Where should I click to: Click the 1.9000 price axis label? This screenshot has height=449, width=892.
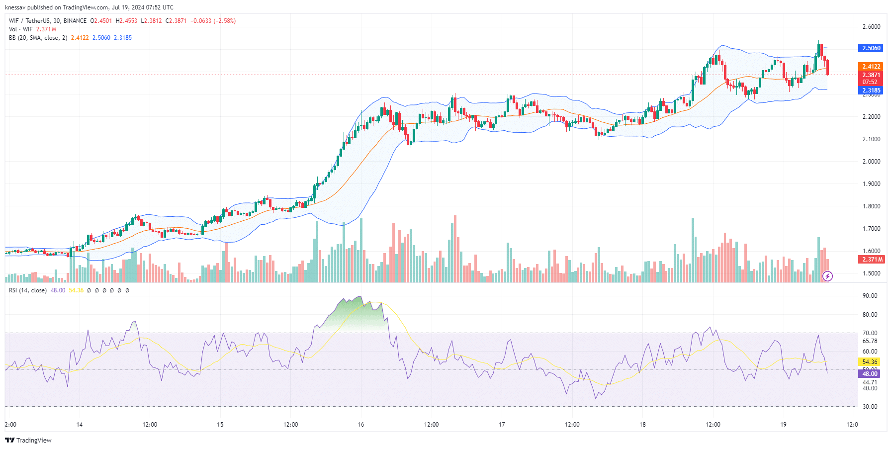871,184
